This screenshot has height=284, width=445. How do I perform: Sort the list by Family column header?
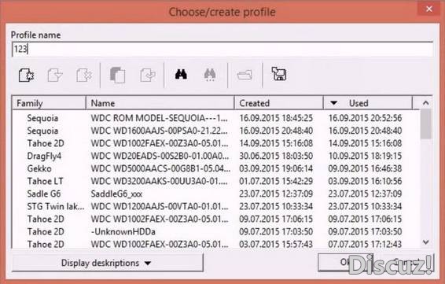(49, 103)
